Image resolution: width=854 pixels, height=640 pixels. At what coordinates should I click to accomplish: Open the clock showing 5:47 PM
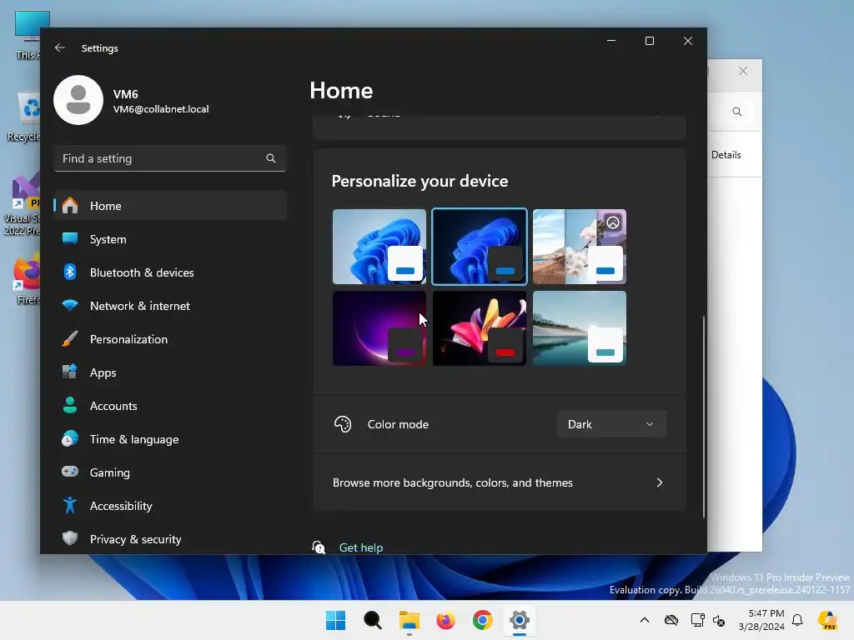[x=761, y=620]
